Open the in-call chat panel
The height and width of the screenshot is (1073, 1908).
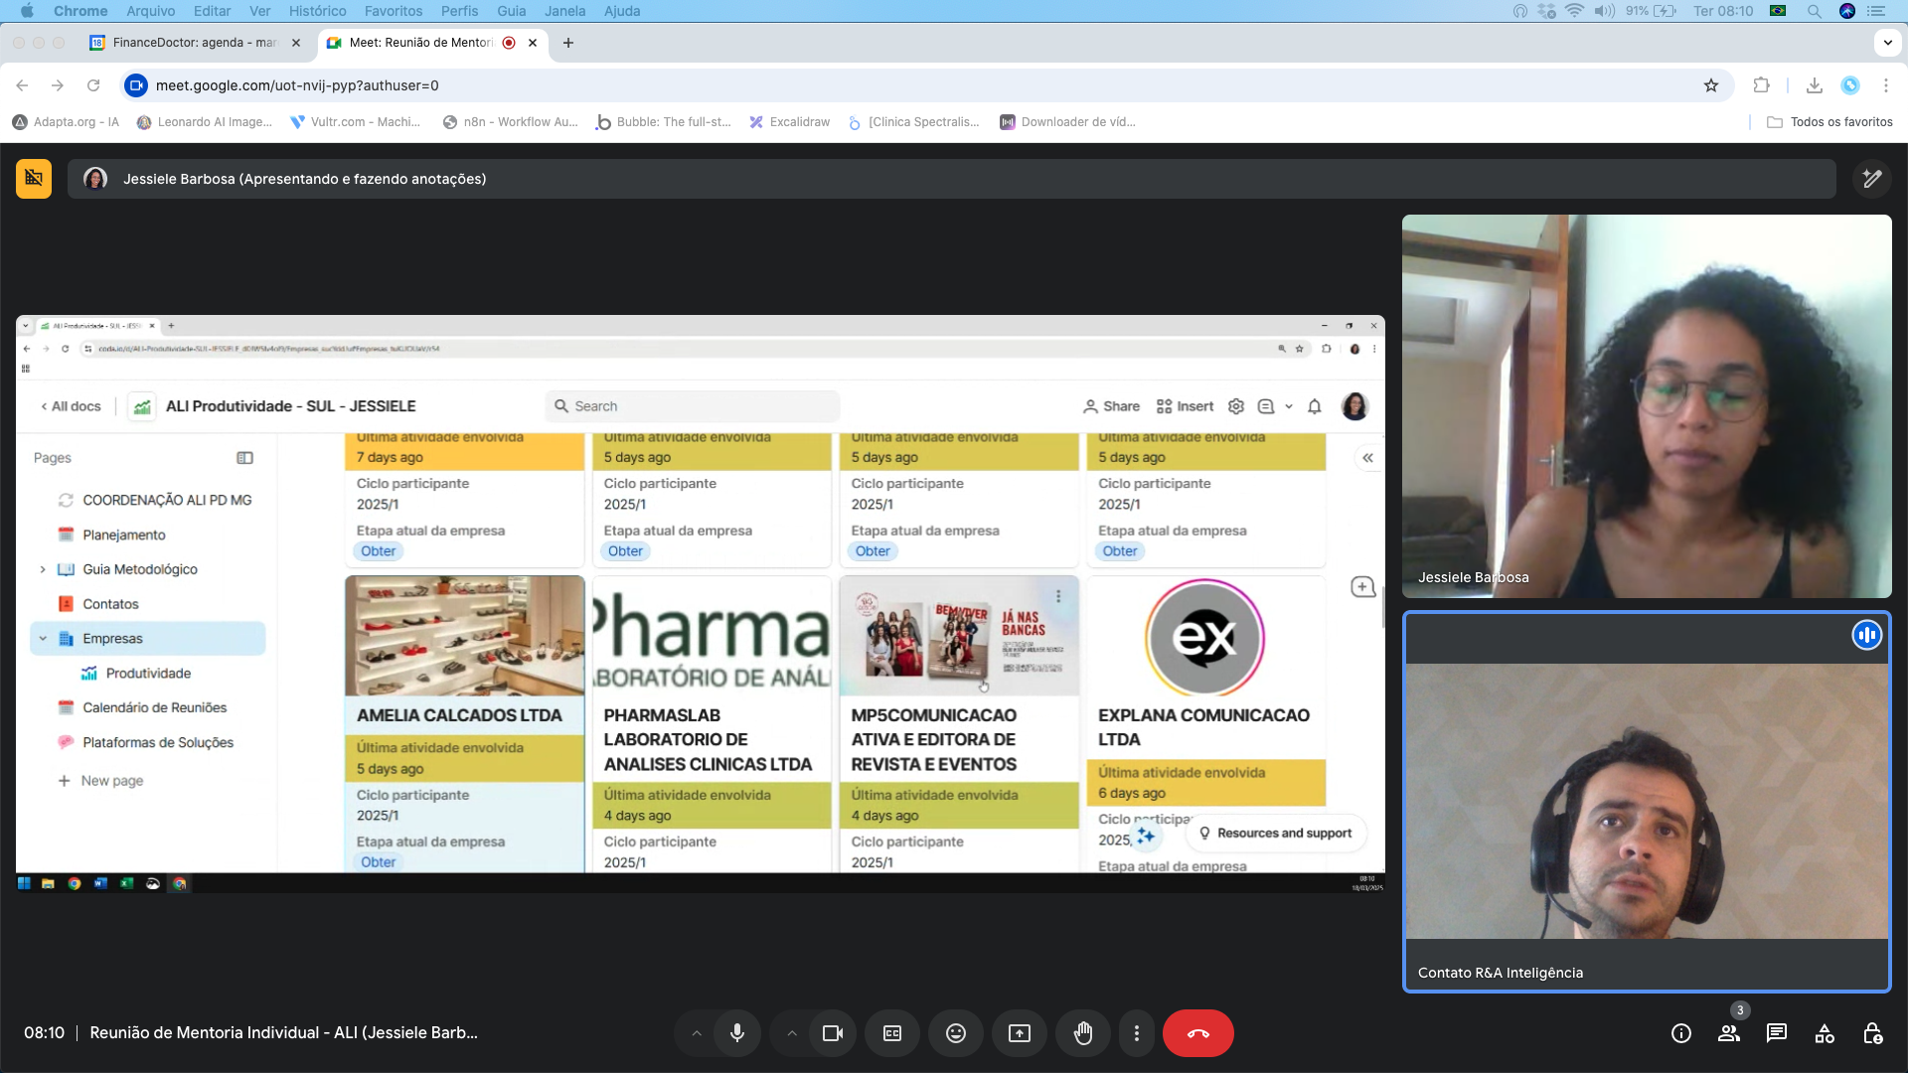[x=1776, y=1033]
